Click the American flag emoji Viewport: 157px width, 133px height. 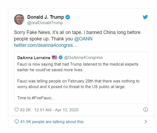pyautogui.click(x=54, y=58)
